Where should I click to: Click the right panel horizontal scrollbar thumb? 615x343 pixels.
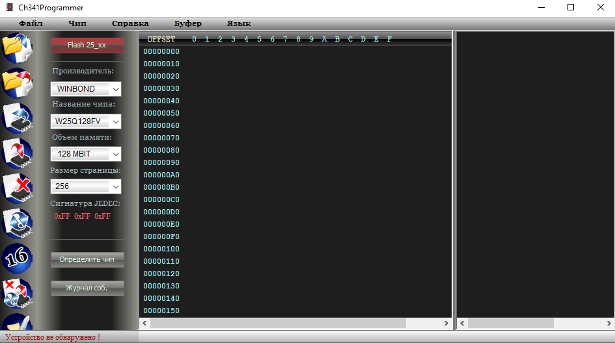click(511, 323)
